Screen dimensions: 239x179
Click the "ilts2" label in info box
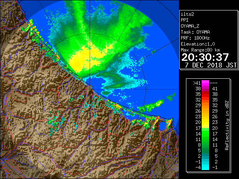coord(187,14)
